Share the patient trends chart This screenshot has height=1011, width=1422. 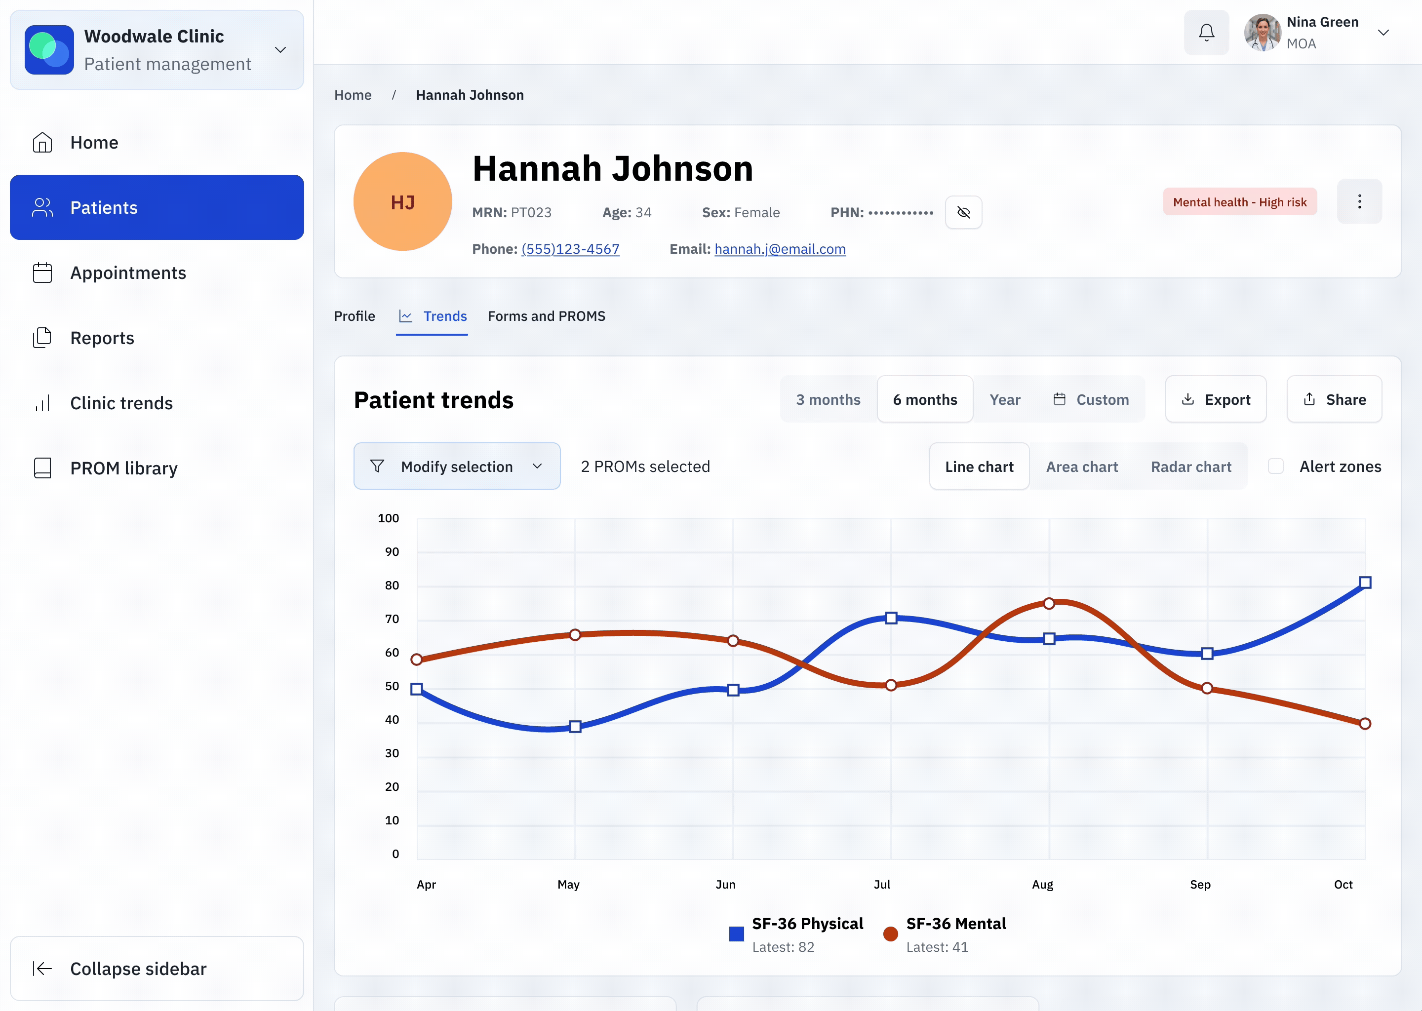pos(1334,399)
